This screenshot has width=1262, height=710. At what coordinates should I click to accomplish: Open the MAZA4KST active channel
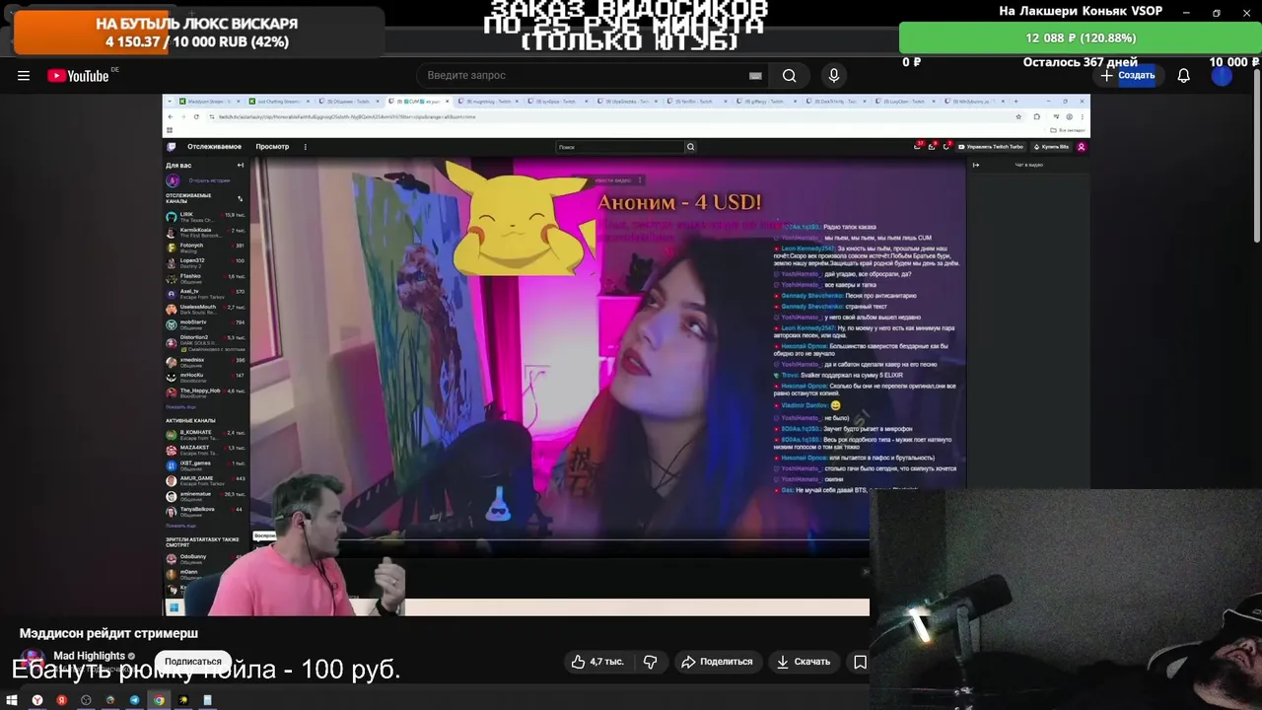tap(205, 450)
